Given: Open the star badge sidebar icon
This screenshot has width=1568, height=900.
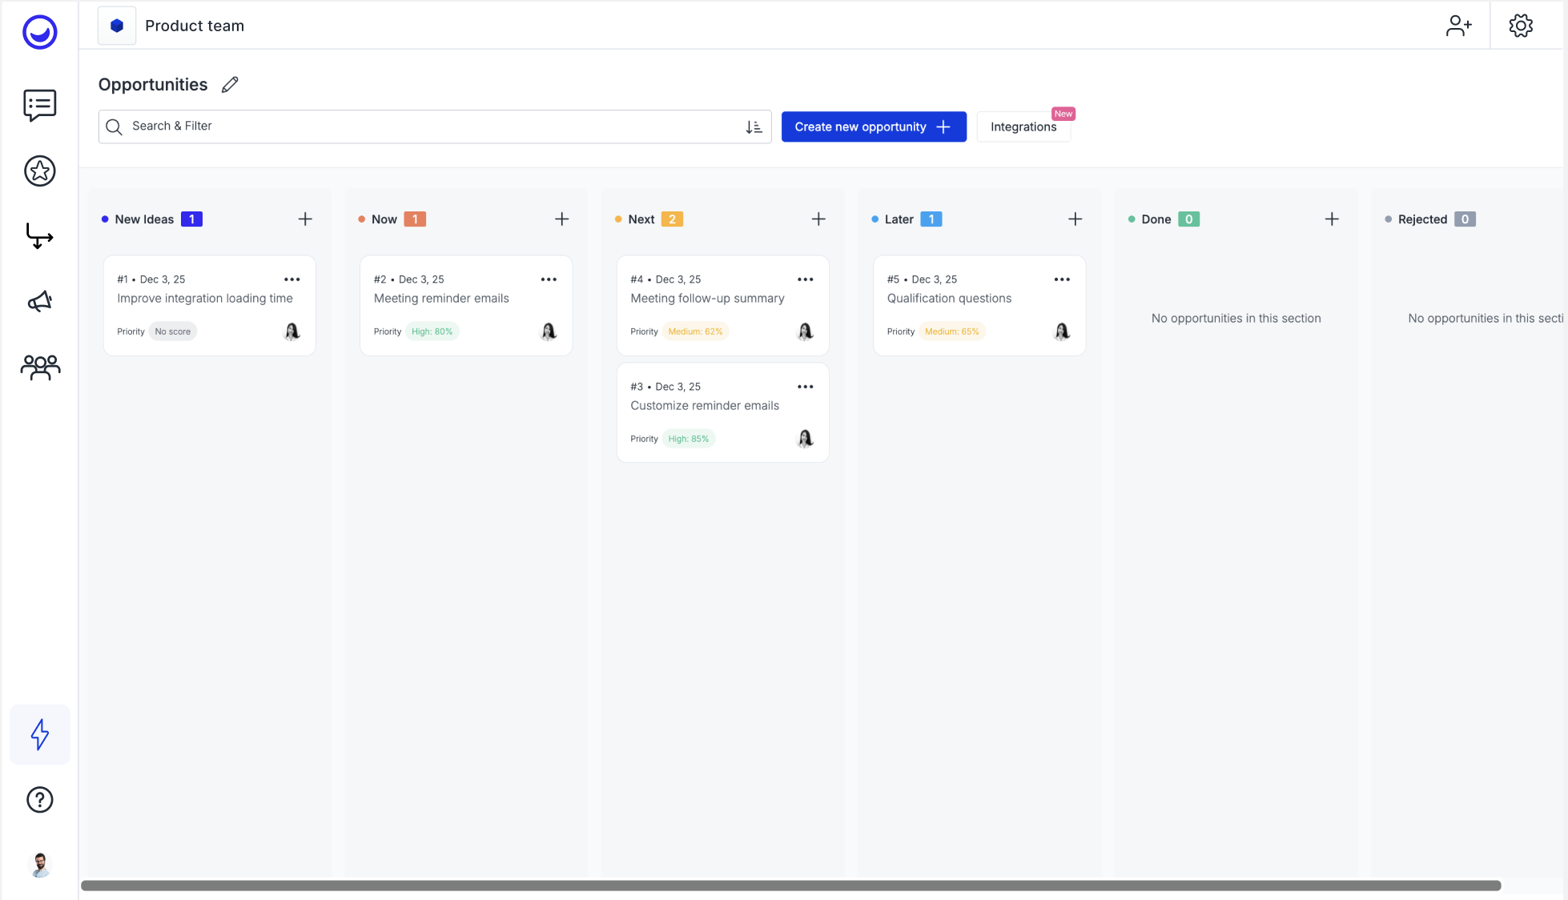Looking at the screenshot, I should click(39, 171).
